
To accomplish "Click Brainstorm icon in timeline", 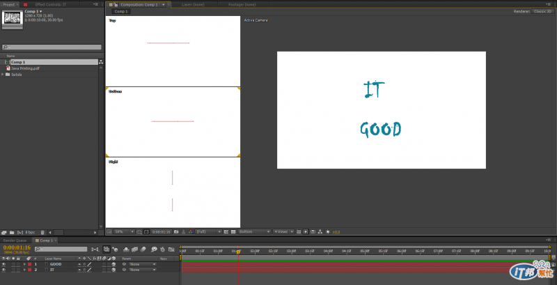I will (x=154, y=249).
